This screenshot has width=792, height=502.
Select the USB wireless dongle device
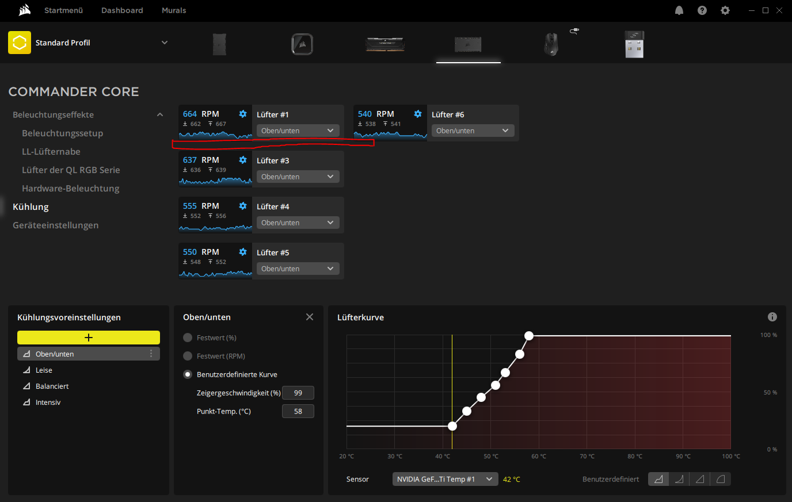pyautogui.click(x=634, y=44)
